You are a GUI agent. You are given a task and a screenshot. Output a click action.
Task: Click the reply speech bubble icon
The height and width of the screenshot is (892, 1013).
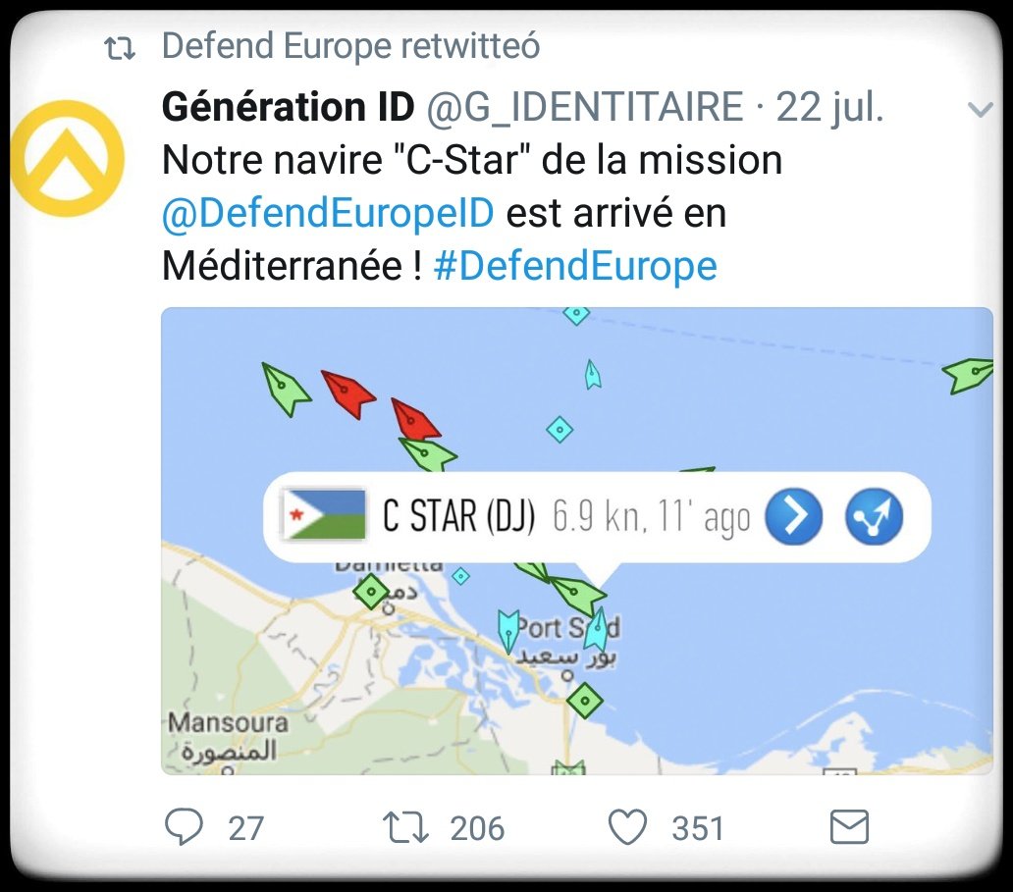(x=184, y=827)
